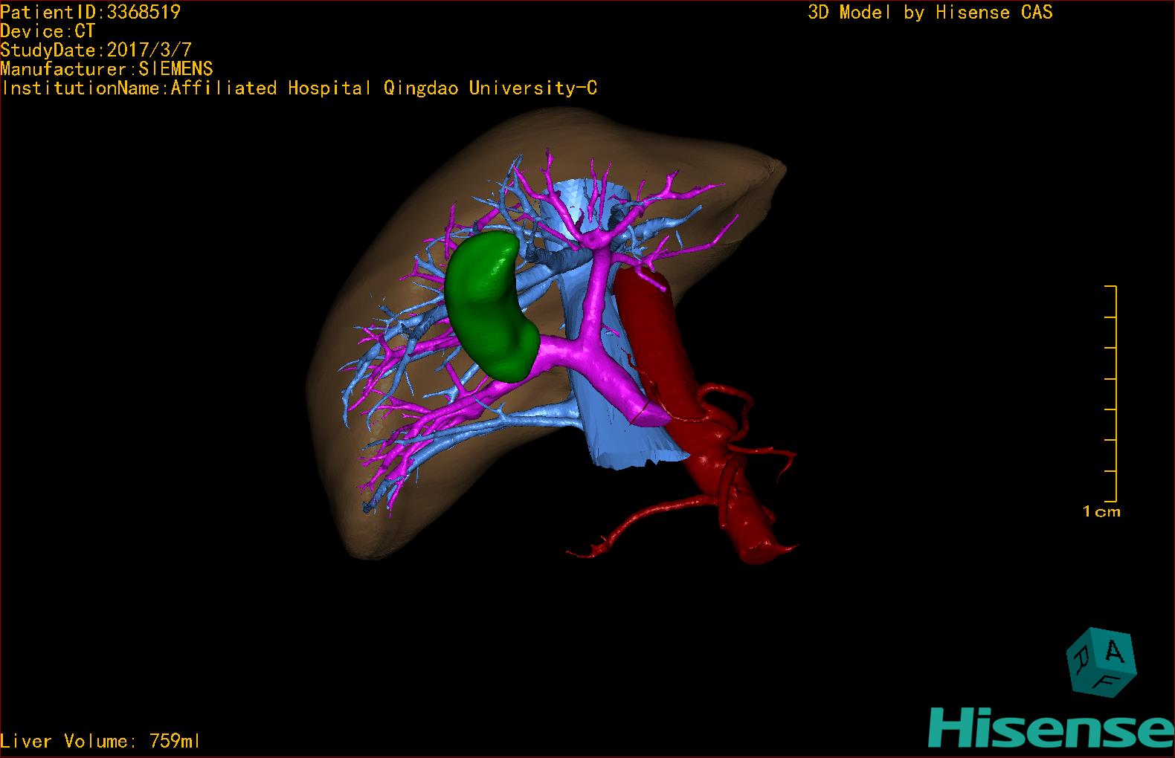Click the vertical scale ruler

click(x=1113, y=392)
